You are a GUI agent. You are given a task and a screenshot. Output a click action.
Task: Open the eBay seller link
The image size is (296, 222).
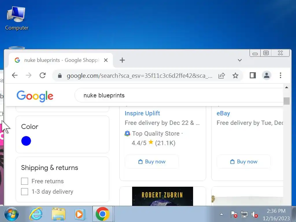click(x=223, y=113)
